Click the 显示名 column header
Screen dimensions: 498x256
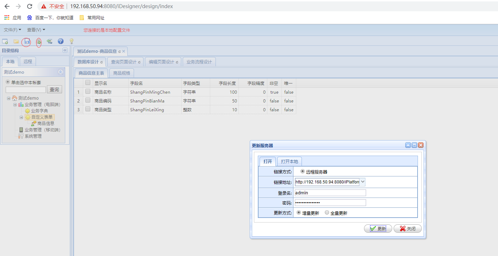pos(110,83)
